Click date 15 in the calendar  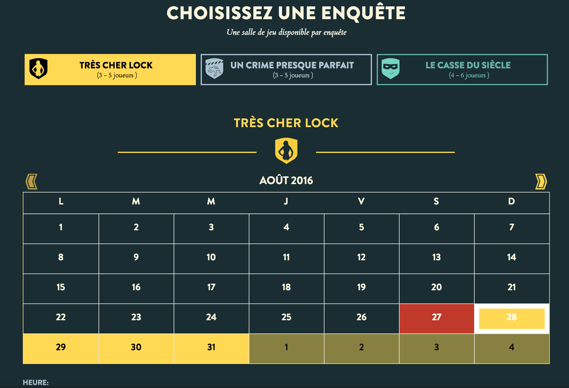tap(61, 288)
